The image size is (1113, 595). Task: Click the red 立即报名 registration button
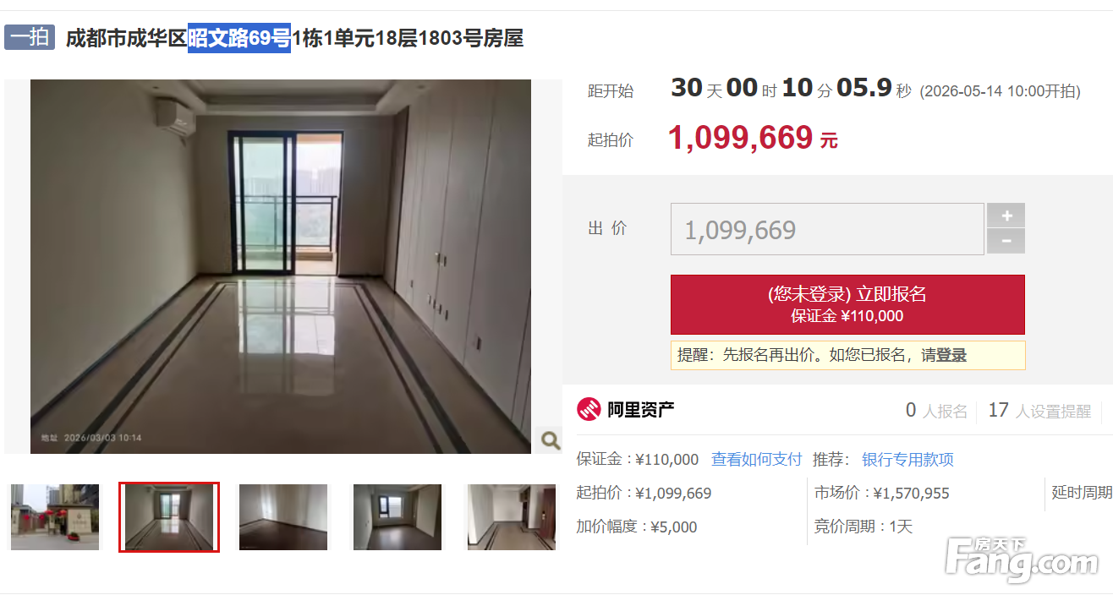[x=847, y=304]
